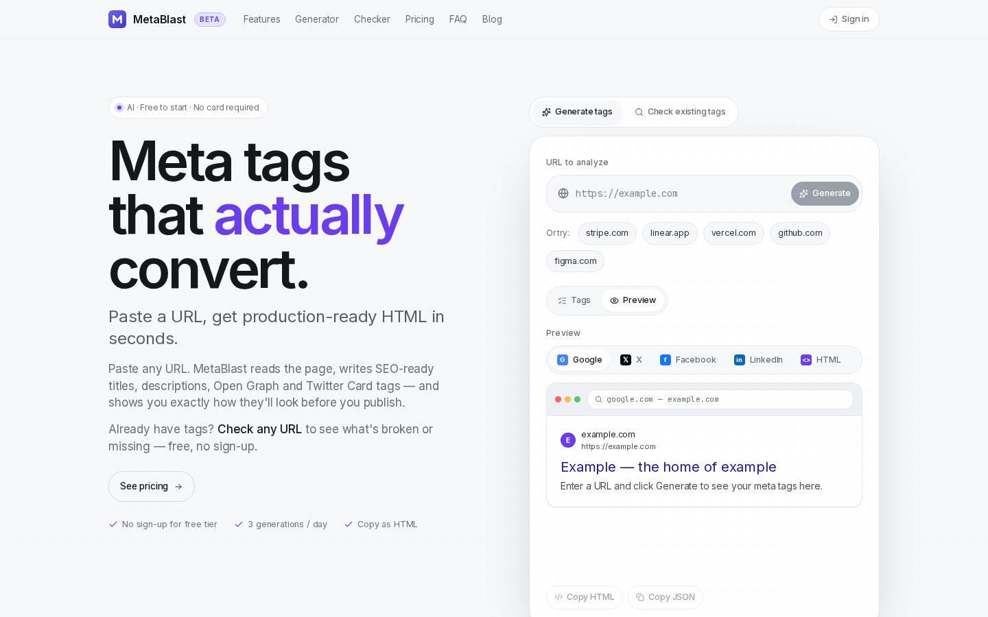
Task: Switch to the Preview view toggle
Action: coord(633,300)
